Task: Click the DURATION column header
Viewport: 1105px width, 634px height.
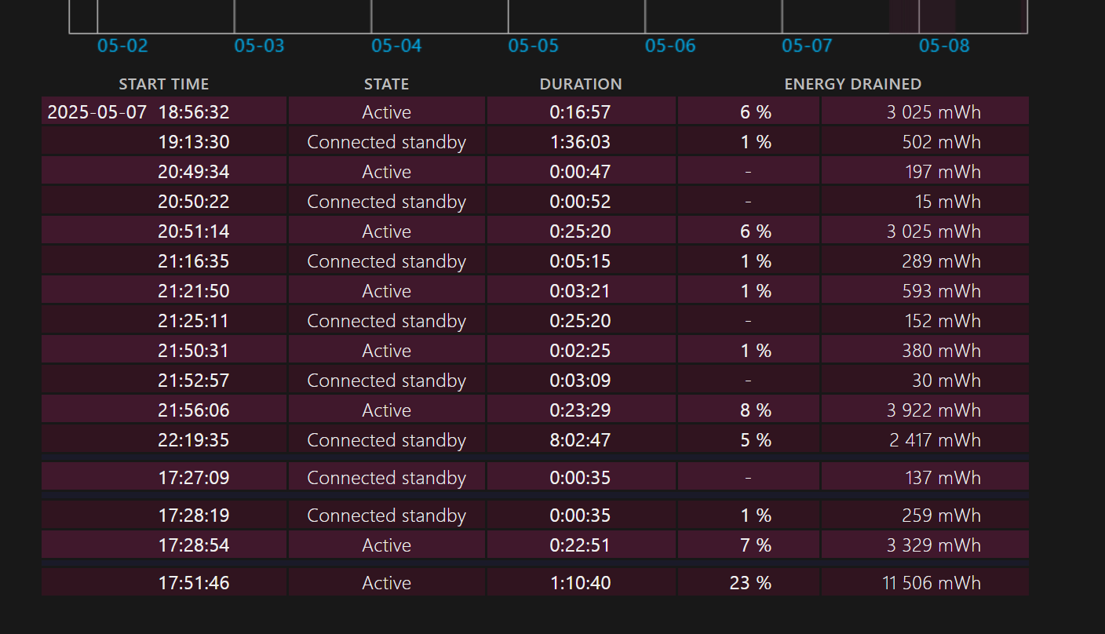Action: click(x=580, y=84)
